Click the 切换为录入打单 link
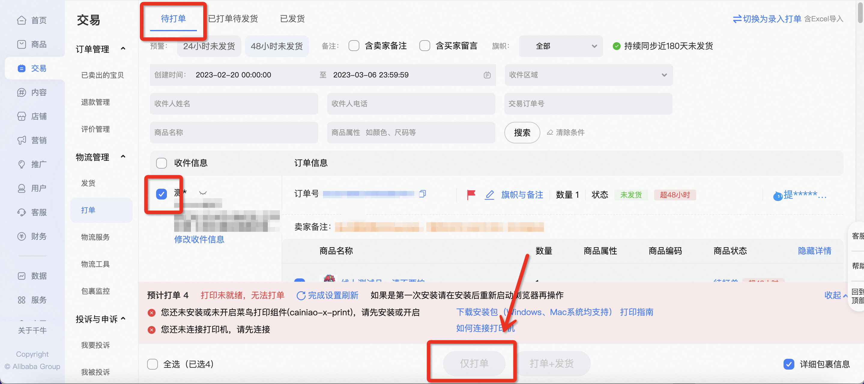 click(x=772, y=19)
